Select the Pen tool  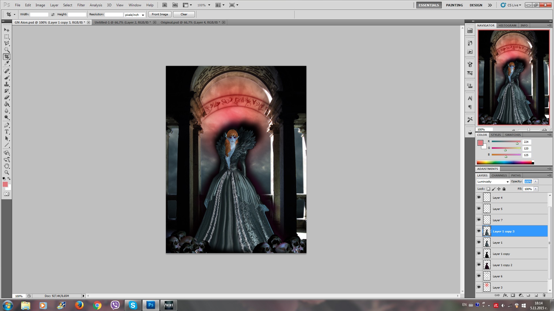pyautogui.click(x=7, y=125)
